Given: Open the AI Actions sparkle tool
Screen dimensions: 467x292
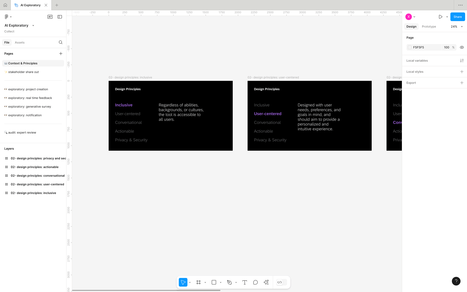Looking at the screenshot, I should [266, 282].
